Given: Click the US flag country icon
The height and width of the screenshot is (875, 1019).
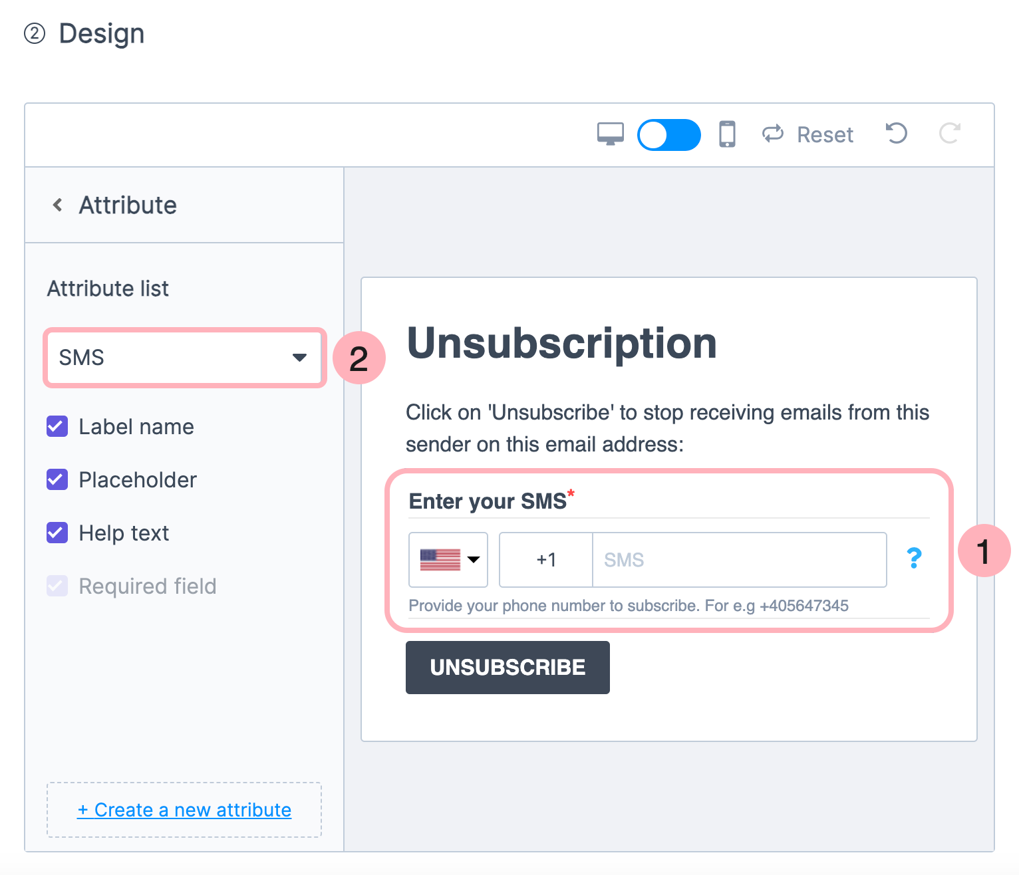Looking at the screenshot, I should 441,559.
